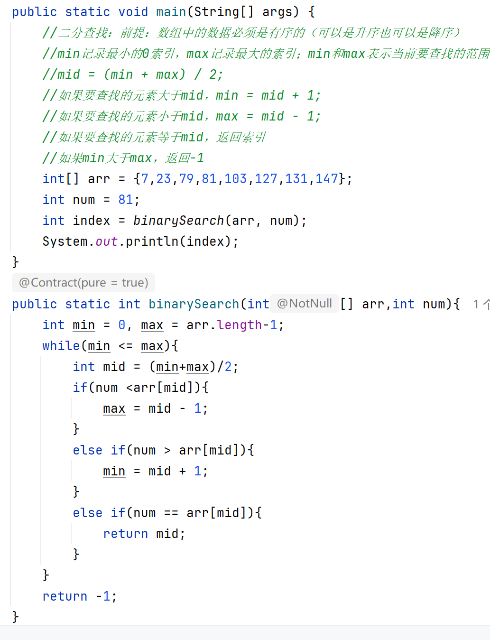Click the 'return mid;' statement

coord(144,534)
